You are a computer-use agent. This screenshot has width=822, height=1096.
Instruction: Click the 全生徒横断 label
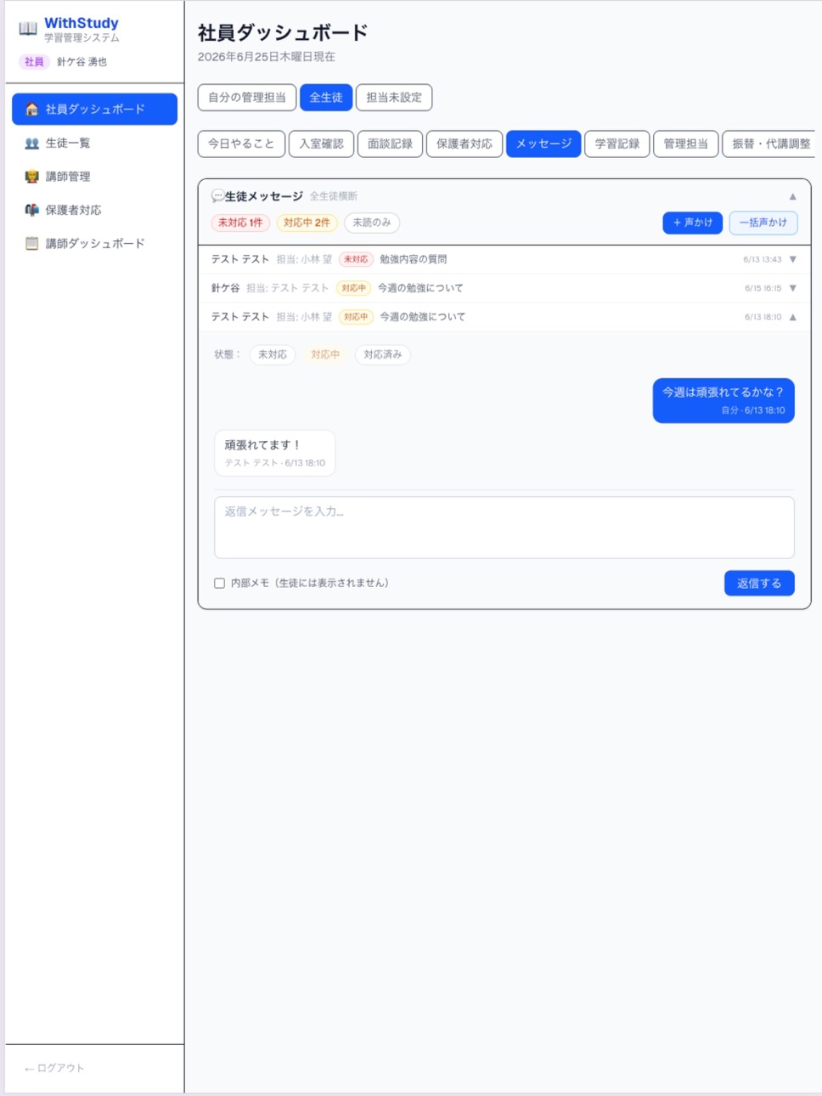(334, 197)
